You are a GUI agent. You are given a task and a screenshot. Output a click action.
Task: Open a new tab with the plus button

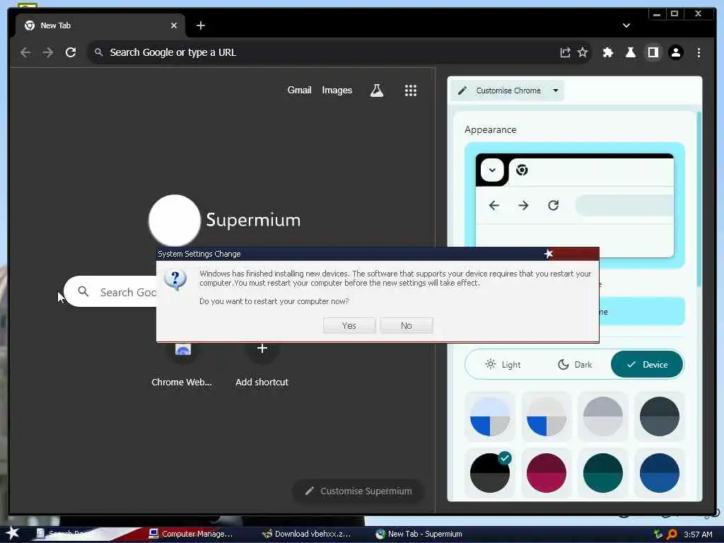coord(200,25)
